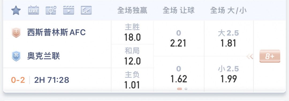Select draw odds 12.0

(x=132, y=56)
